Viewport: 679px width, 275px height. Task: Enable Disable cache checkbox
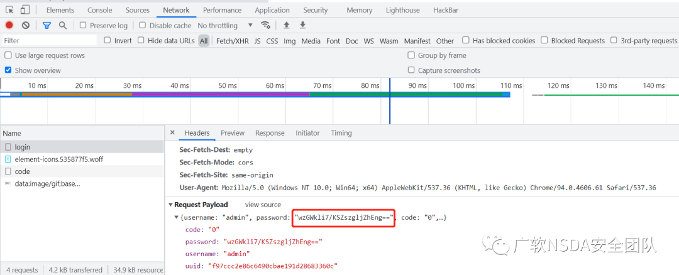[x=143, y=25]
